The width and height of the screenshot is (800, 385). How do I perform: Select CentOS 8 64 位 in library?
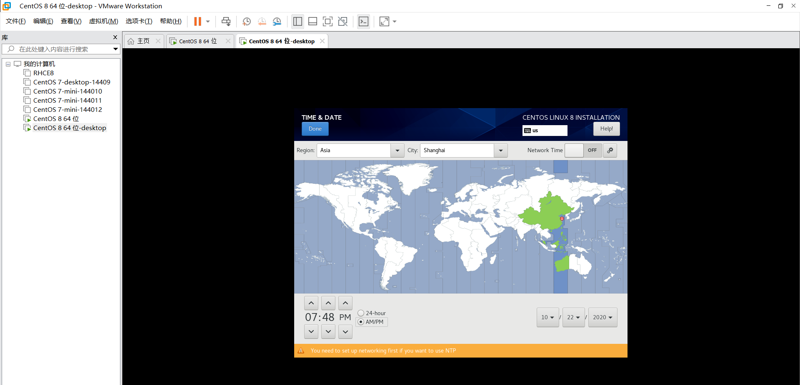pos(56,119)
